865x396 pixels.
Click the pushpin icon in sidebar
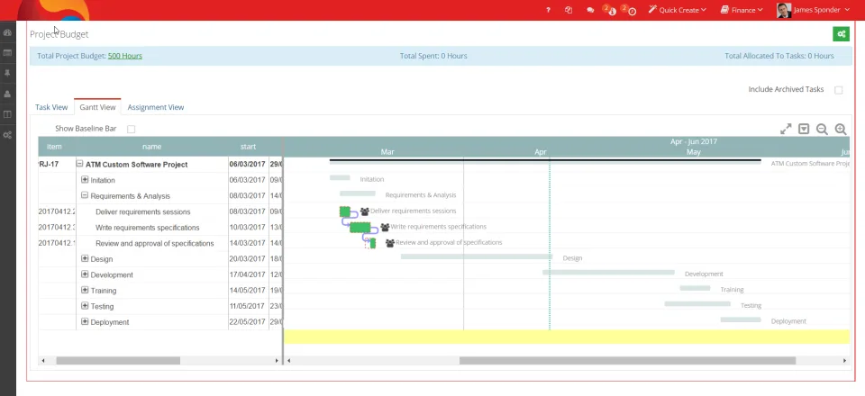click(7, 73)
